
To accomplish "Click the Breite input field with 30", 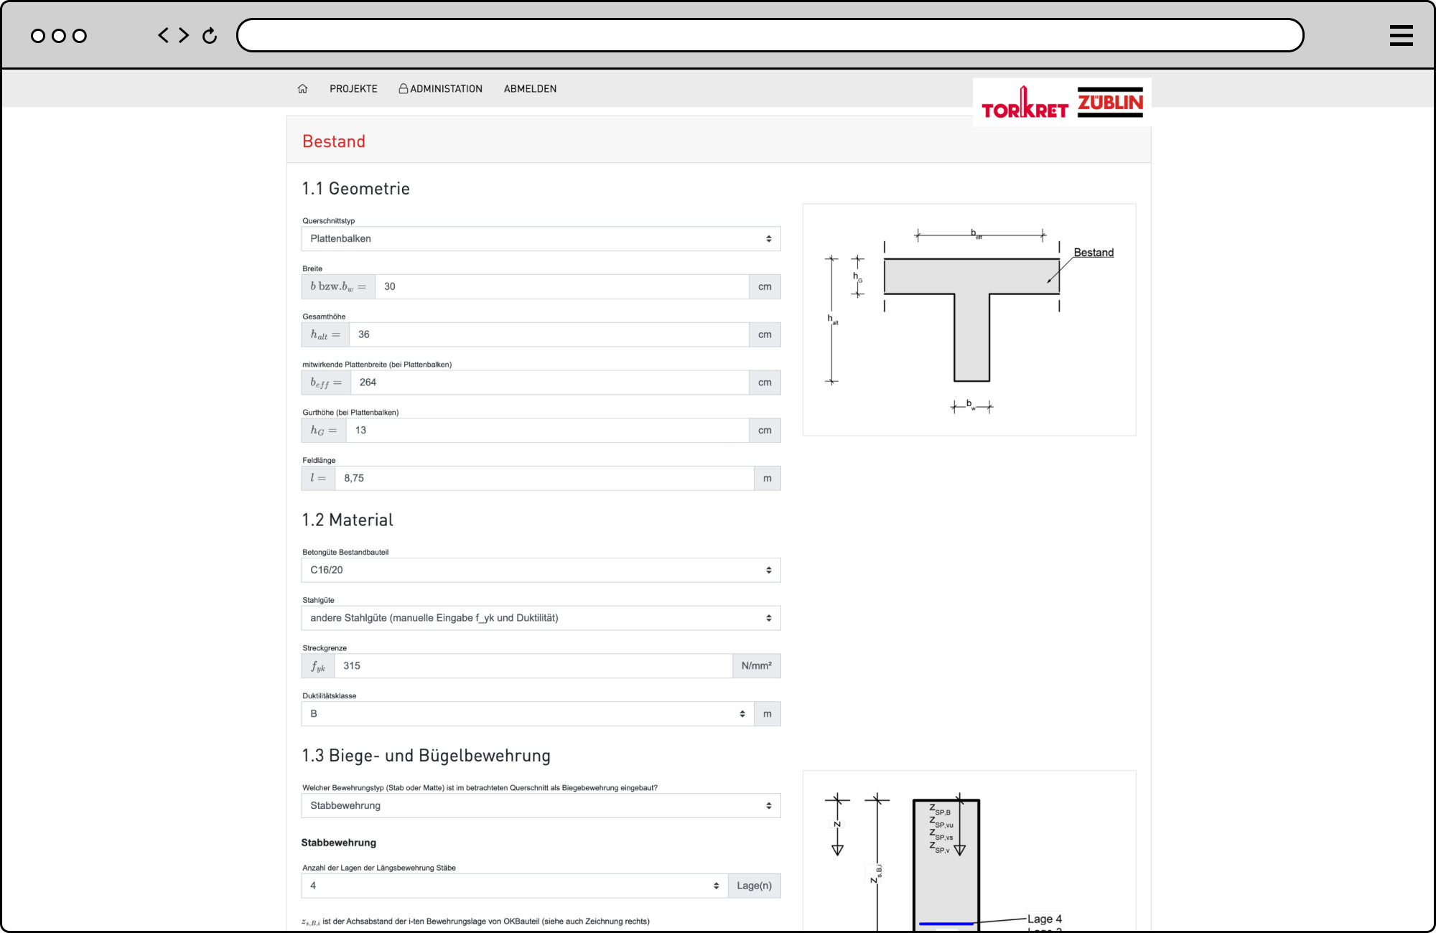I will (562, 287).
